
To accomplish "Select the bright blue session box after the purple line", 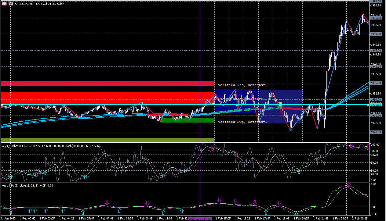I will [x=237, y=101].
